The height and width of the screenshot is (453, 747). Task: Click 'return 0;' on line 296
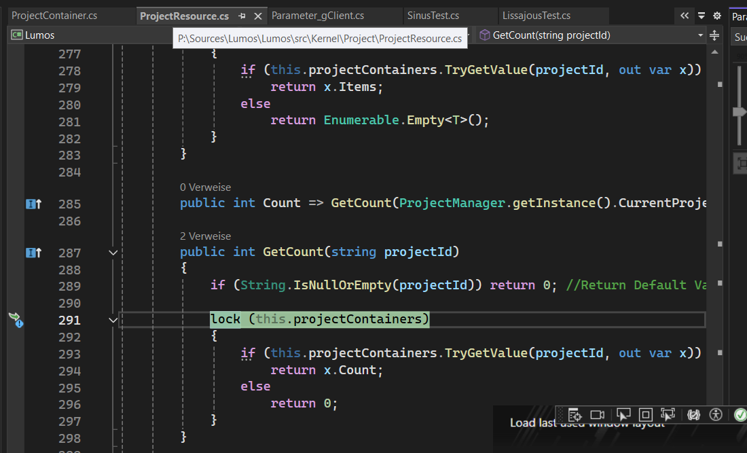[304, 403]
